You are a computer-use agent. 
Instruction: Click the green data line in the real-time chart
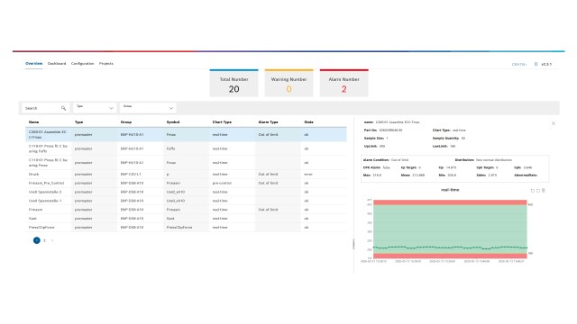point(450,247)
